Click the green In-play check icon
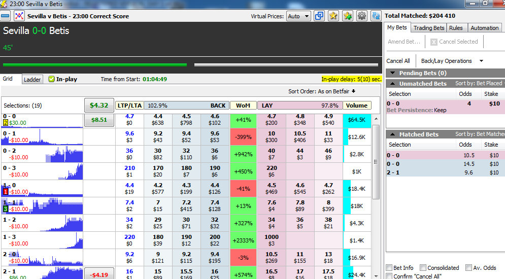505x279 pixels. [51, 79]
